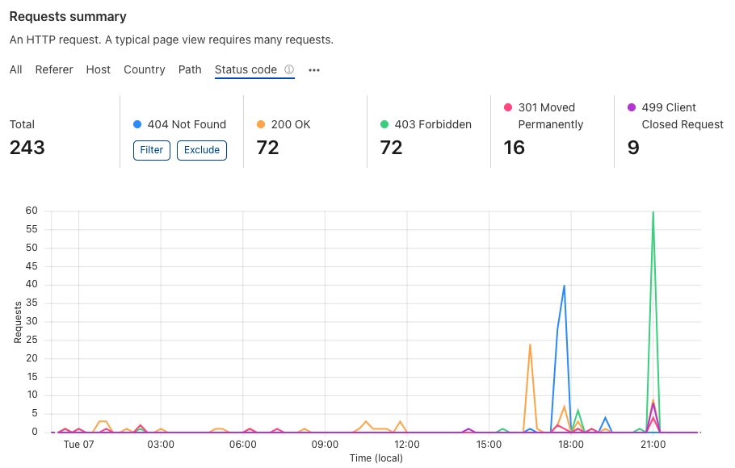
Task: Click the 499 count value 9
Action: coord(633,148)
